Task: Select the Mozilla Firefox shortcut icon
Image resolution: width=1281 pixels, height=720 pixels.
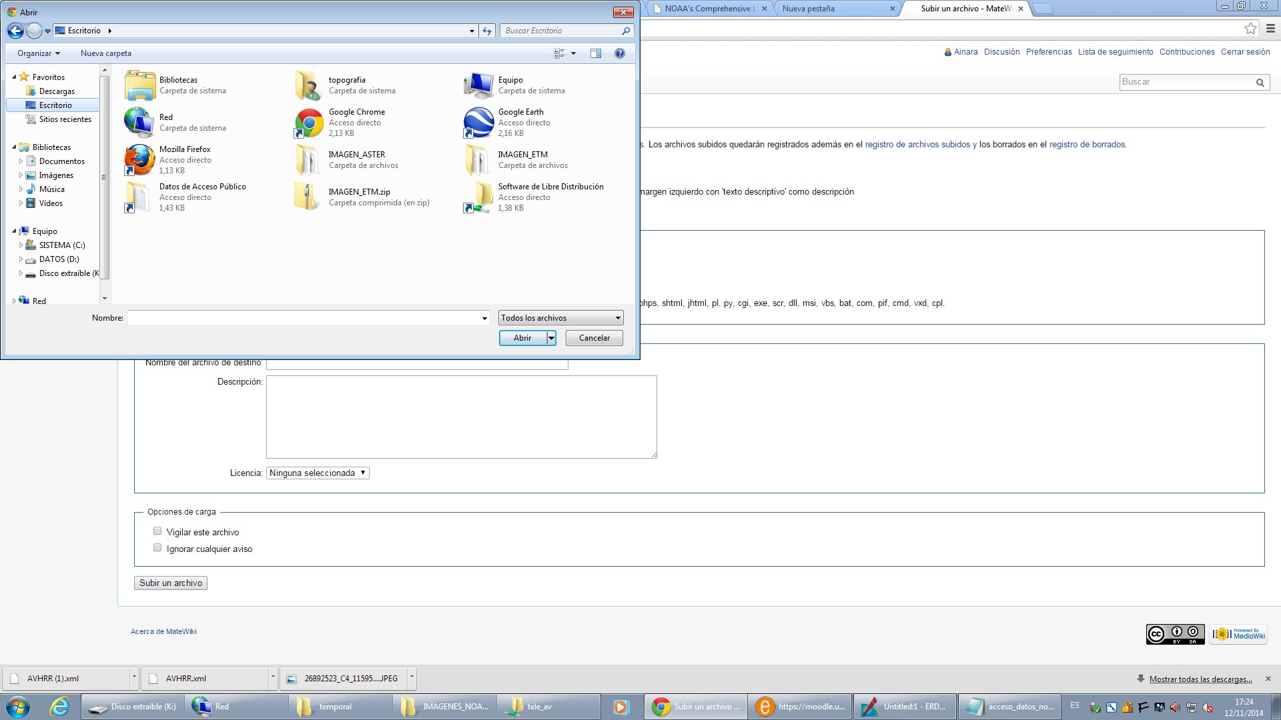Action: click(139, 160)
